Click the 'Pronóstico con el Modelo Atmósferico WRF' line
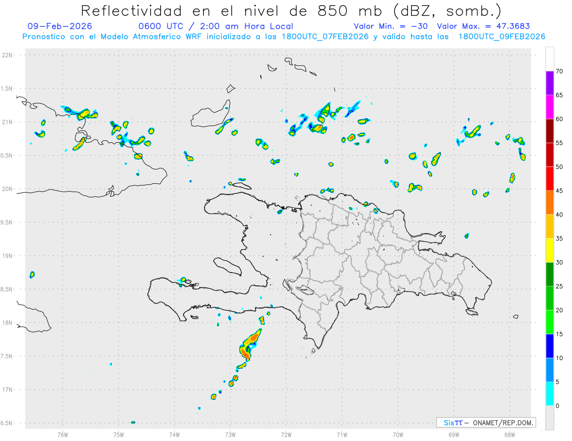The height and width of the screenshot is (441, 572). (284, 37)
